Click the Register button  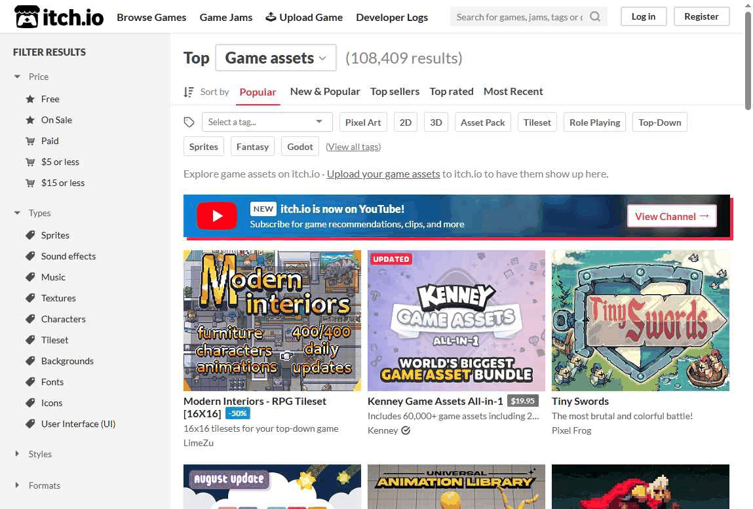point(702,16)
